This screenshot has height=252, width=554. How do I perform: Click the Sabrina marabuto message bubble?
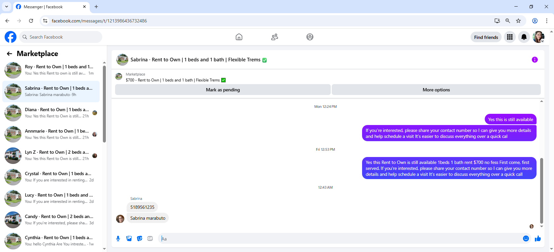point(148,218)
